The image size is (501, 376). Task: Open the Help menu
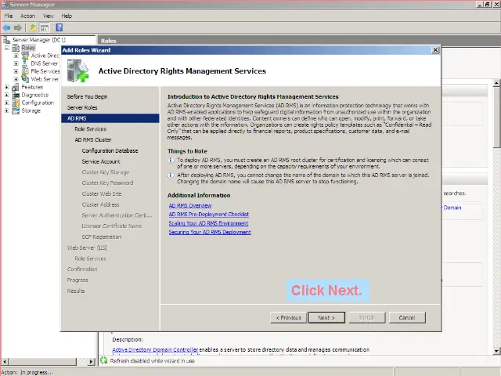click(x=67, y=16)
